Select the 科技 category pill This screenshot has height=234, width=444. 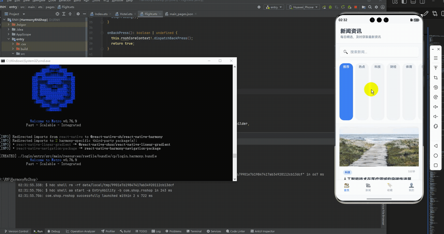pos(377,92)
